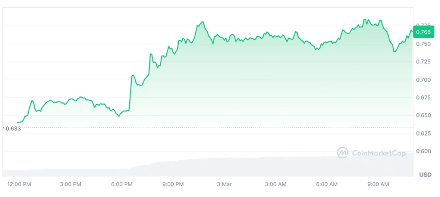
Task: Click the 0.750 price axis label
Action: coord(423,44)
